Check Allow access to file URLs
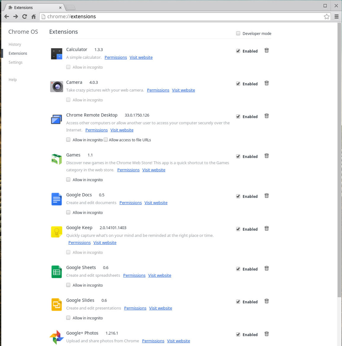 tap(106, 140)
